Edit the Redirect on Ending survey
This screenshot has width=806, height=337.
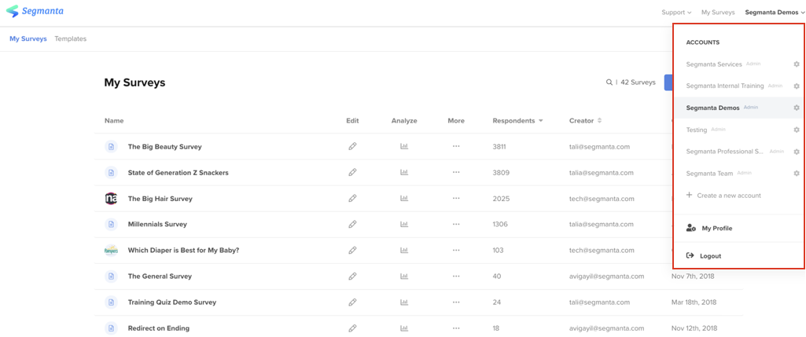click(352, 328)
